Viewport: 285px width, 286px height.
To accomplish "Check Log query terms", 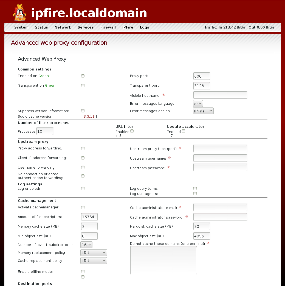I will click(x=195, y=188).
